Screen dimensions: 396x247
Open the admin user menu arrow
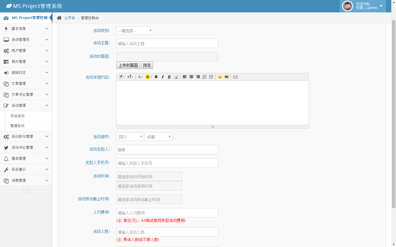click(381, 6)
